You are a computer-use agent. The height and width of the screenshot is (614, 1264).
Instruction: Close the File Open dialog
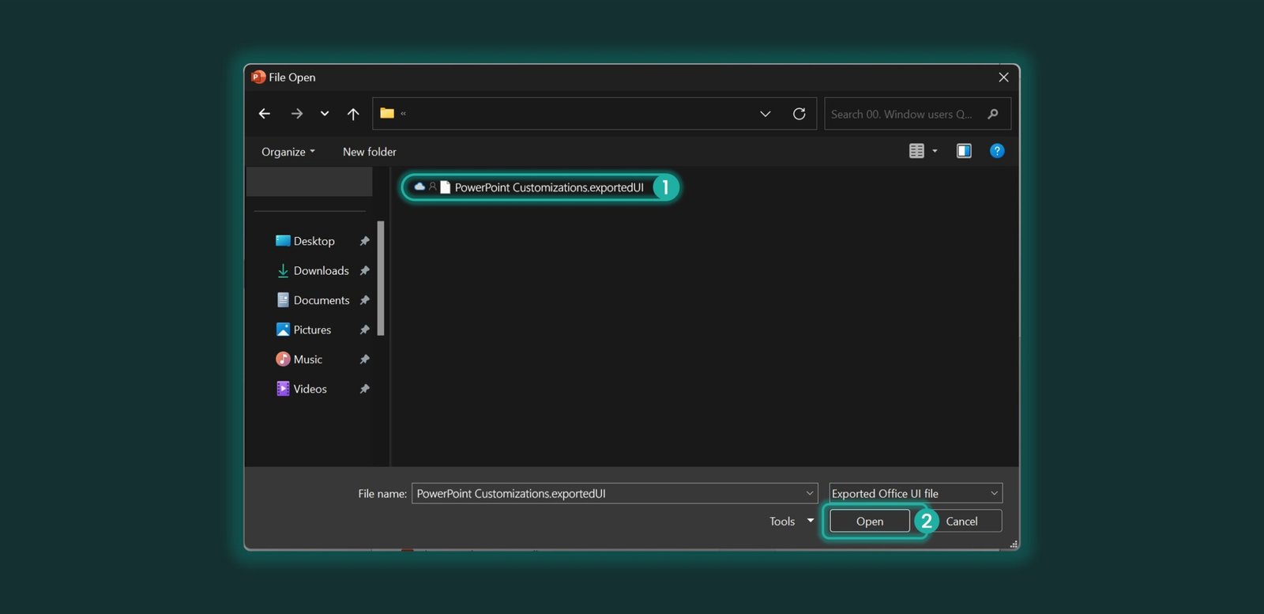(x=1003, y=77)
